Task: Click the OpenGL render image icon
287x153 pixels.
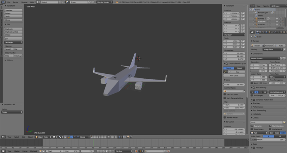Action: (x=128, y=137)
